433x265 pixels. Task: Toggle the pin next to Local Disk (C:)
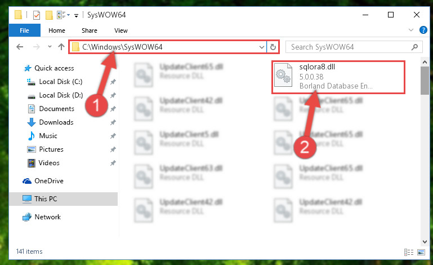(x=113, y=82)
